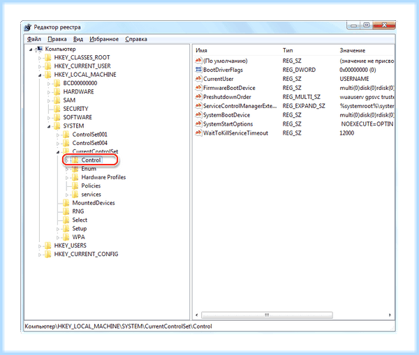Click the SystemStartOptions value icon

pos(198,124)
